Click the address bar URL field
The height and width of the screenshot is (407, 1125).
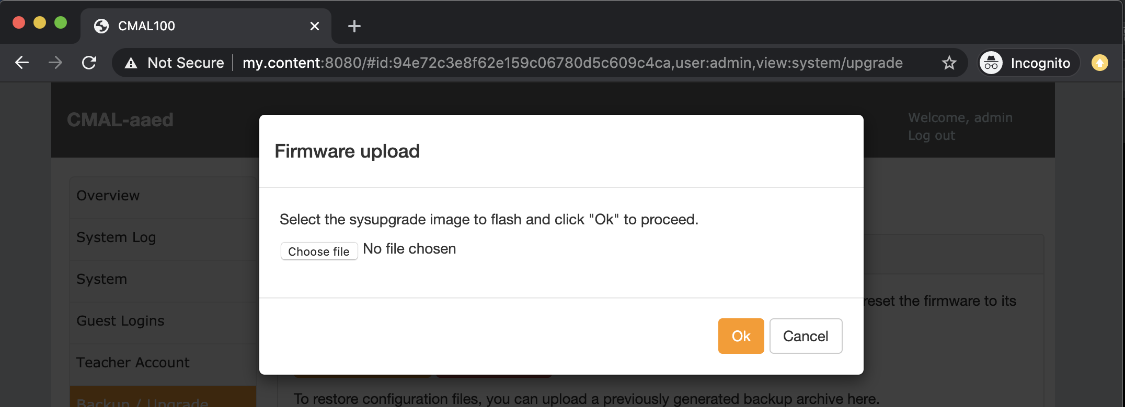572,63
